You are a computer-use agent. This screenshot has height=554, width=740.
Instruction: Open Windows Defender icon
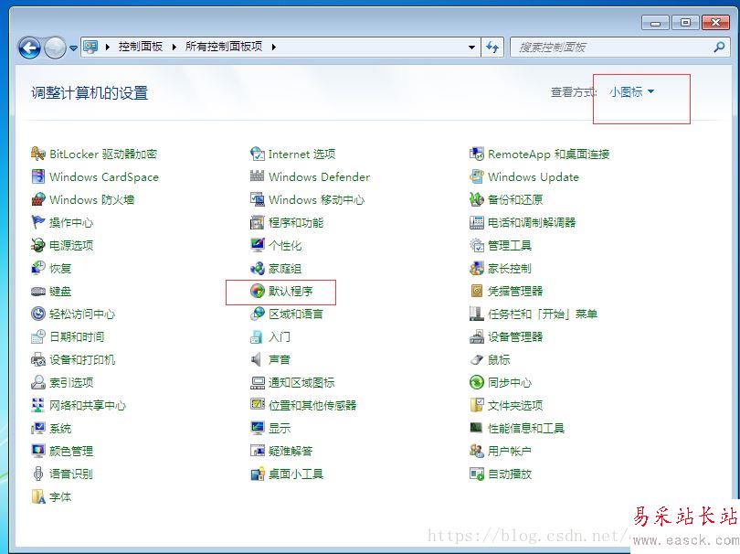pos(258,176)
